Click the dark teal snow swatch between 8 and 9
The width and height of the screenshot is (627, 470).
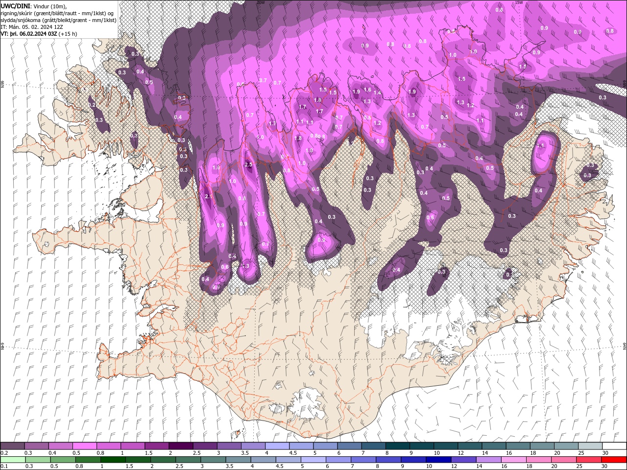tap(397, 446)
